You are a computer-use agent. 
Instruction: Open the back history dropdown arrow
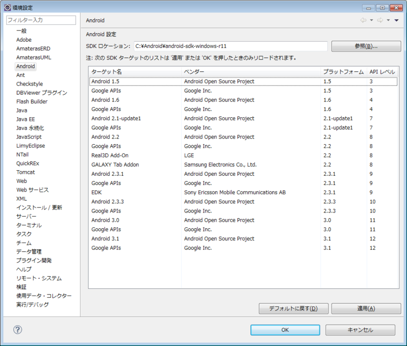(371, 20)
